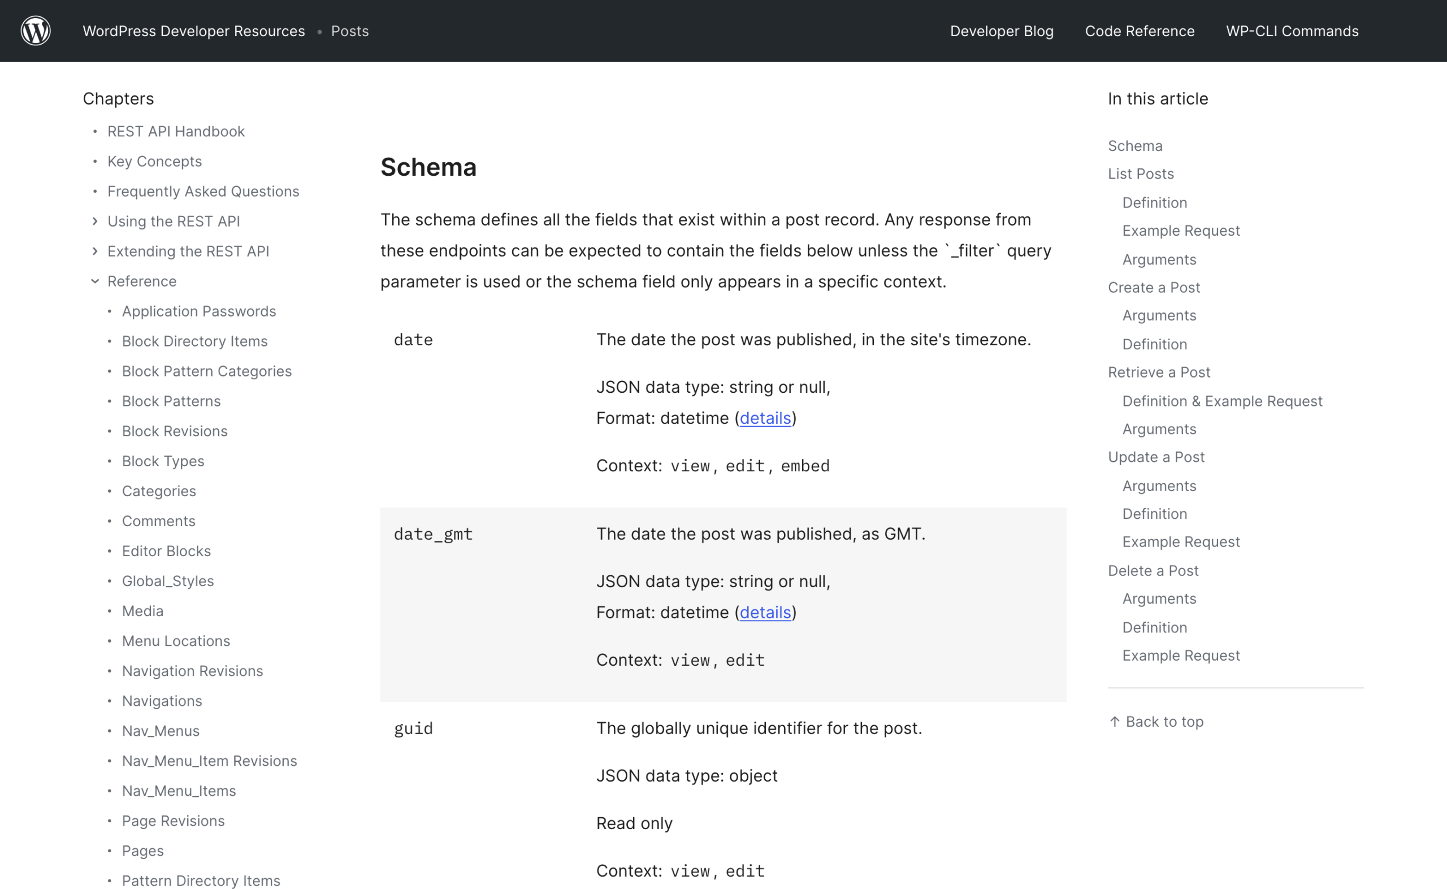Jump to Create a Post section
The image size is (1447, 889).
coord(1154,288)
